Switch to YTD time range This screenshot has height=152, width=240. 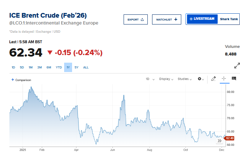tap(59, 67)
